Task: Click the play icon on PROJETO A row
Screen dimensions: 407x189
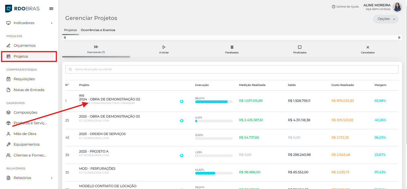Action: click(182, 156)
